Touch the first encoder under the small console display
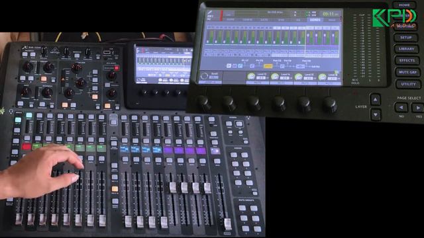The image size is (424, 238). pos(144,93)
